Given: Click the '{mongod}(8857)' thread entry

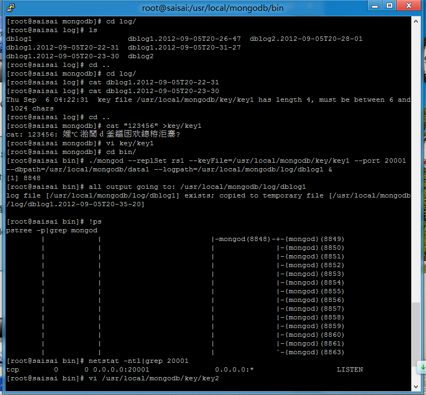Looking at the screenshot, I should point(315,308).
